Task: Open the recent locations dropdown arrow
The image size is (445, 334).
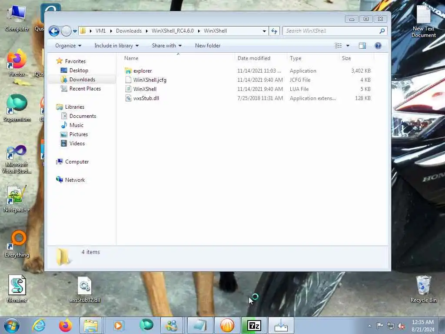Action: coord(75,31)
